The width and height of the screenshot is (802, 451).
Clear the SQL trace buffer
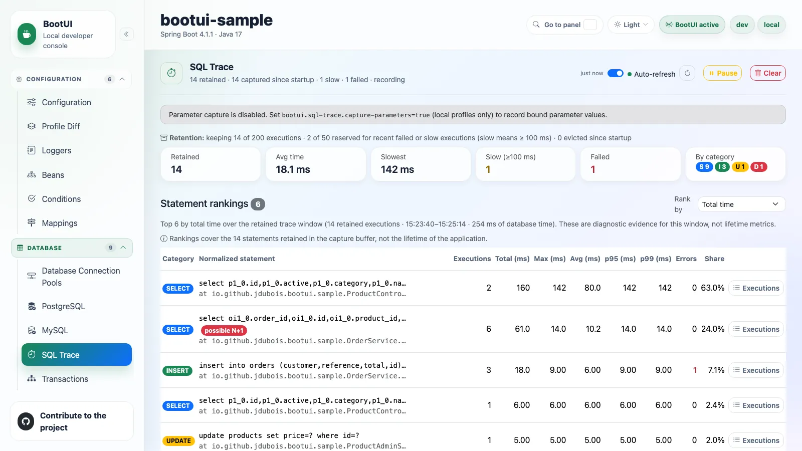point(767,73)
